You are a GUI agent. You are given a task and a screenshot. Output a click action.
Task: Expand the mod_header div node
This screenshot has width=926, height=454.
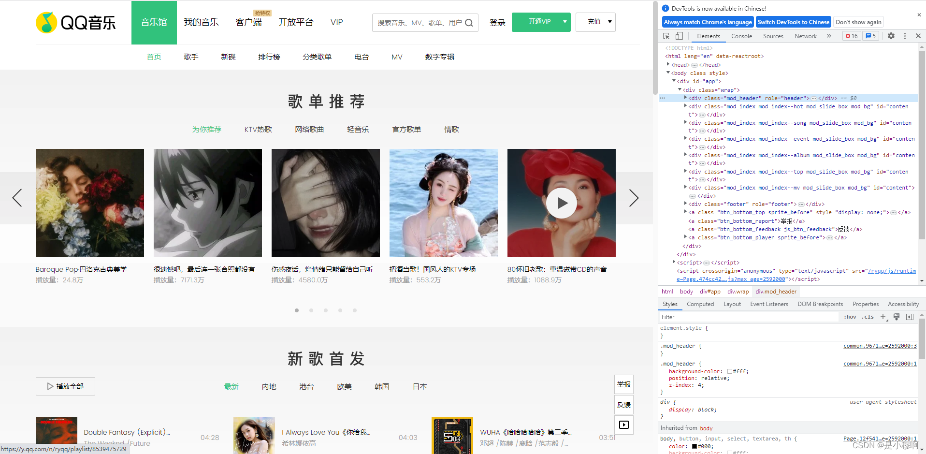point(685,98)
